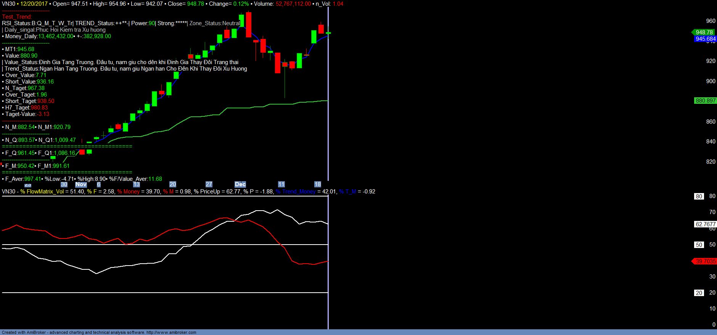Click the VN30 symbol in chart title
The image size is (717, 335).
coord(8,4)
